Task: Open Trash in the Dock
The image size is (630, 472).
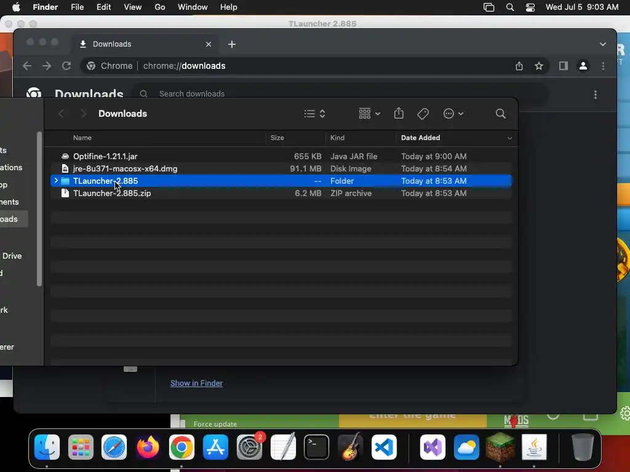Action: point(583,447)
